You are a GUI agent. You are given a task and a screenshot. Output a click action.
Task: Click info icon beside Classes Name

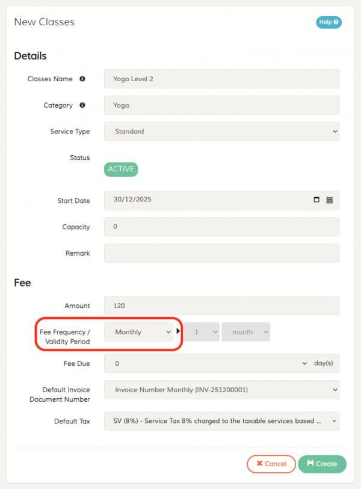[x=82, y=79]
